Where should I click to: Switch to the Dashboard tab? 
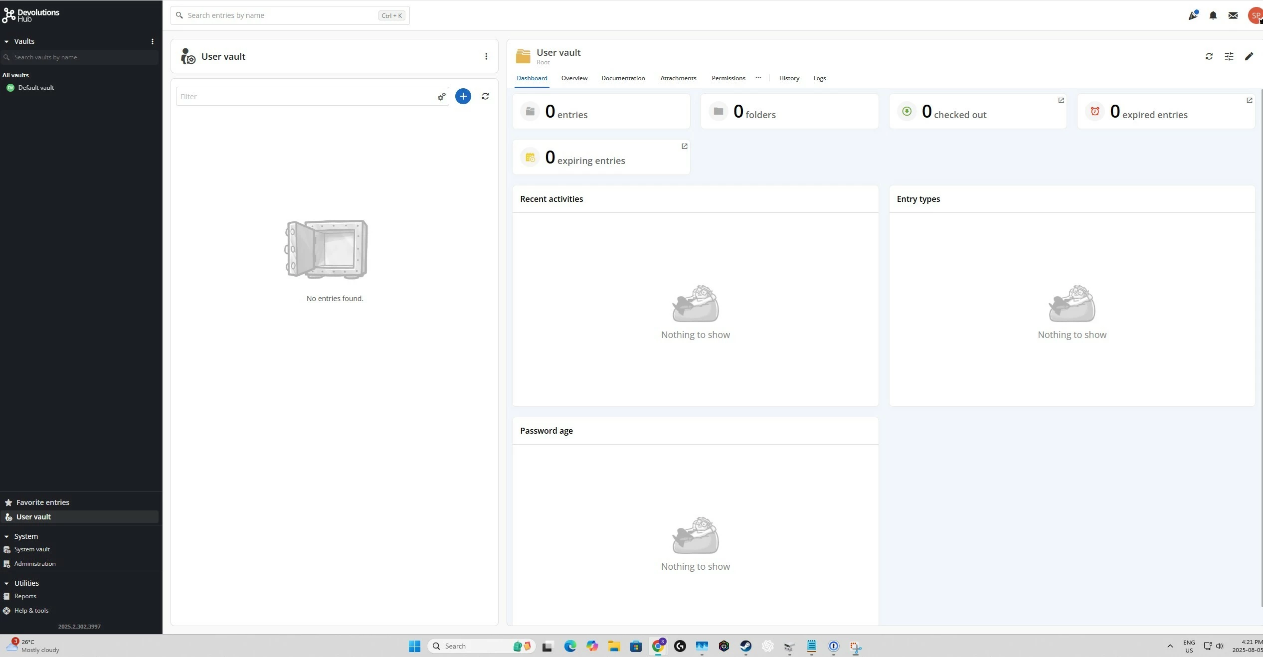532,78
